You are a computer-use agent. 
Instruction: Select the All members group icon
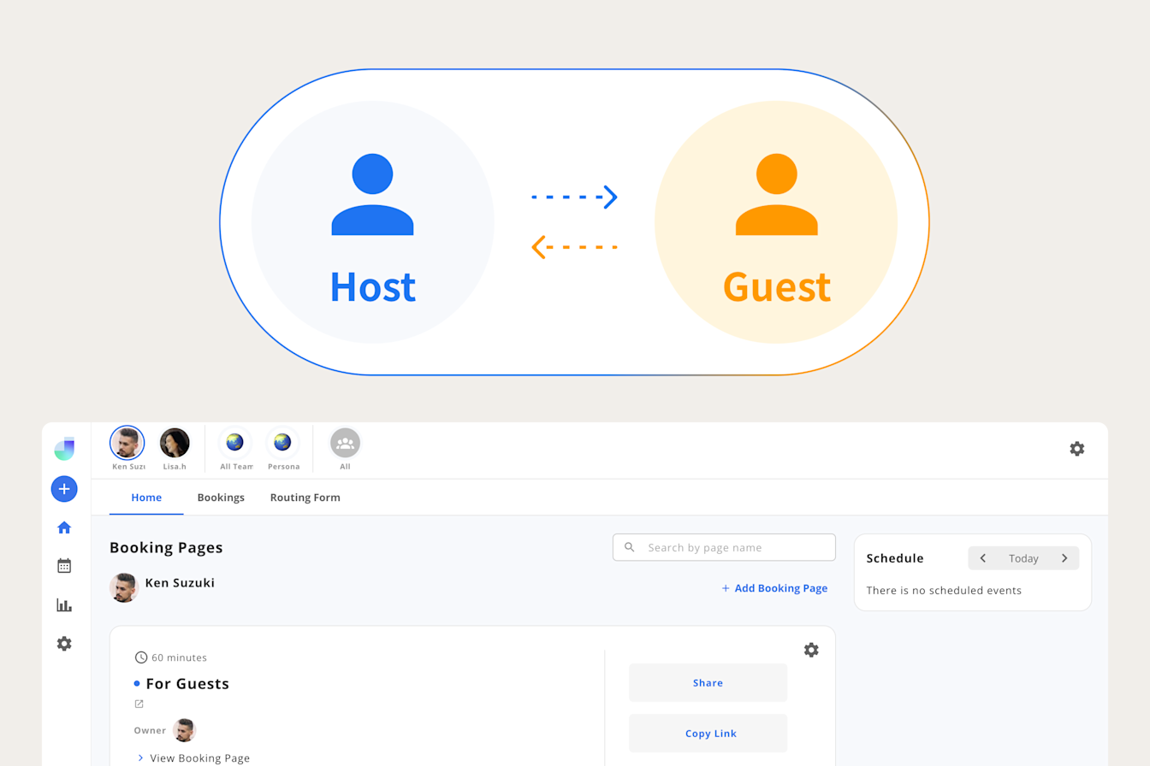click(346, 443)
